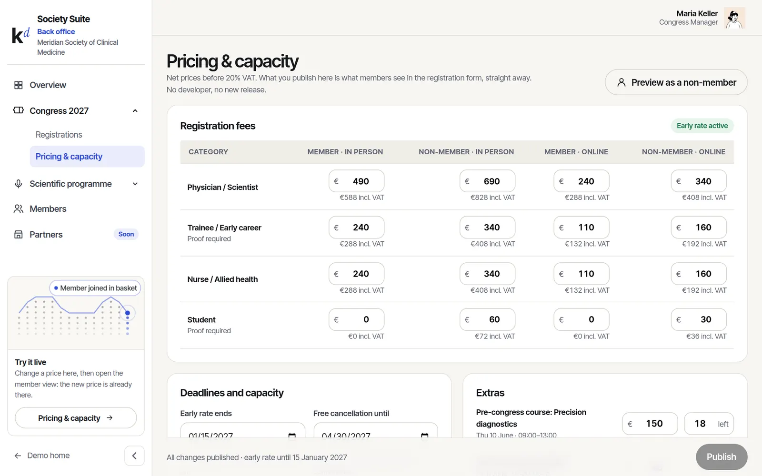Open the Partners section

point(76,234)
